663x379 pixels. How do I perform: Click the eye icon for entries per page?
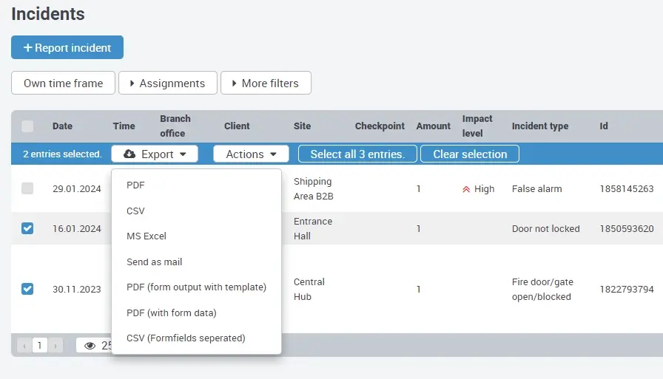point(90,345)
